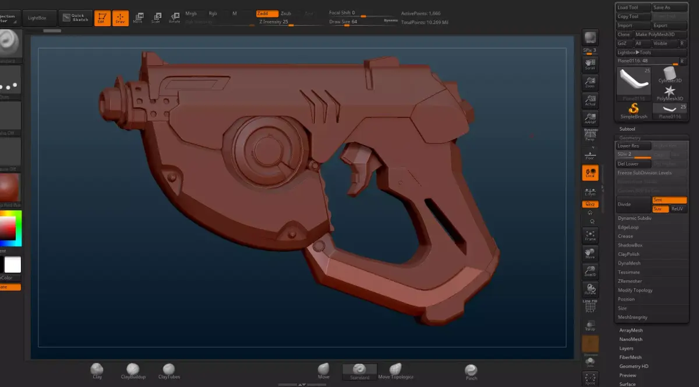Expand Geometry HD section
699x387 pixels.
point(634,367)
